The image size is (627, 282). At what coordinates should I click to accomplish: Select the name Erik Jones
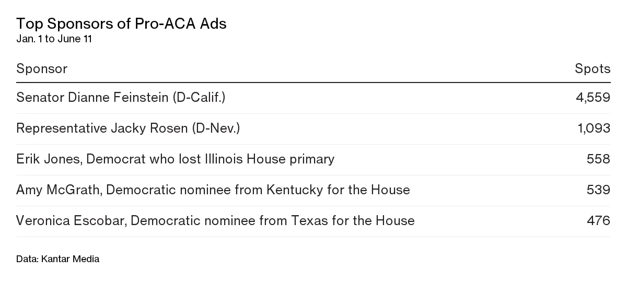tap(47, 159)
